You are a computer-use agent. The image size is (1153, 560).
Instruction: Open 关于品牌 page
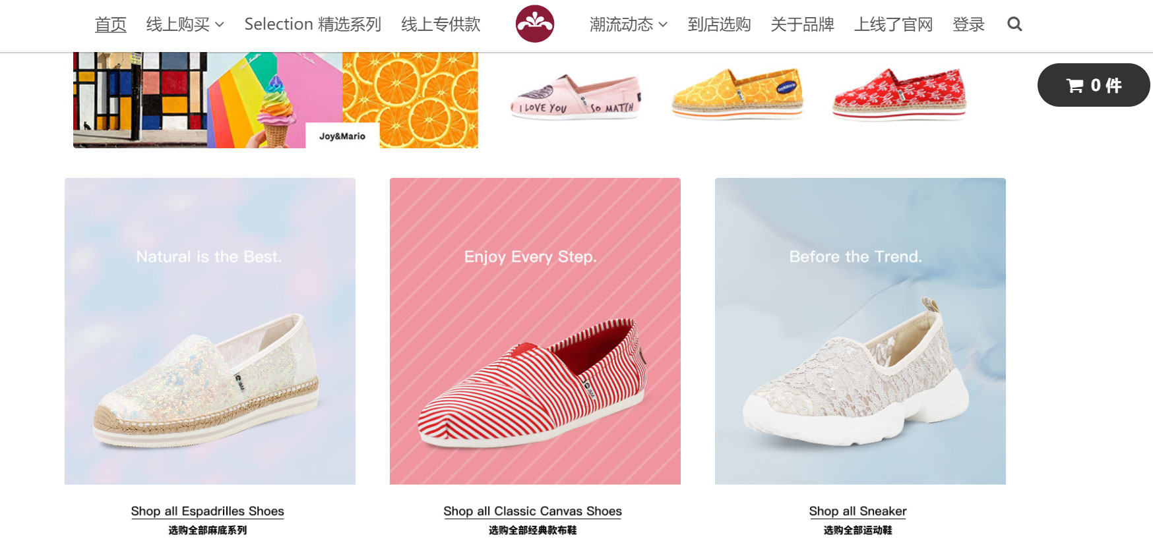pyautogui.click(x=802, y=24)
